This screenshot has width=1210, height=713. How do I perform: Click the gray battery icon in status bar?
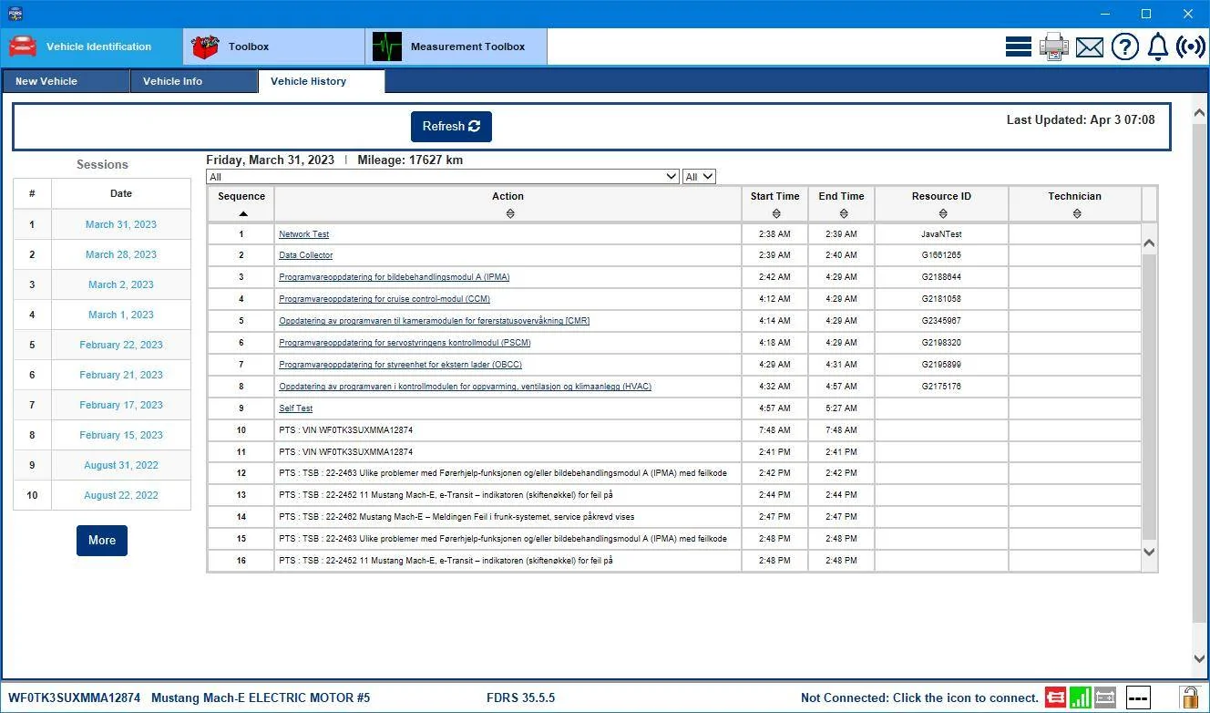click(x=1104, y=697)
